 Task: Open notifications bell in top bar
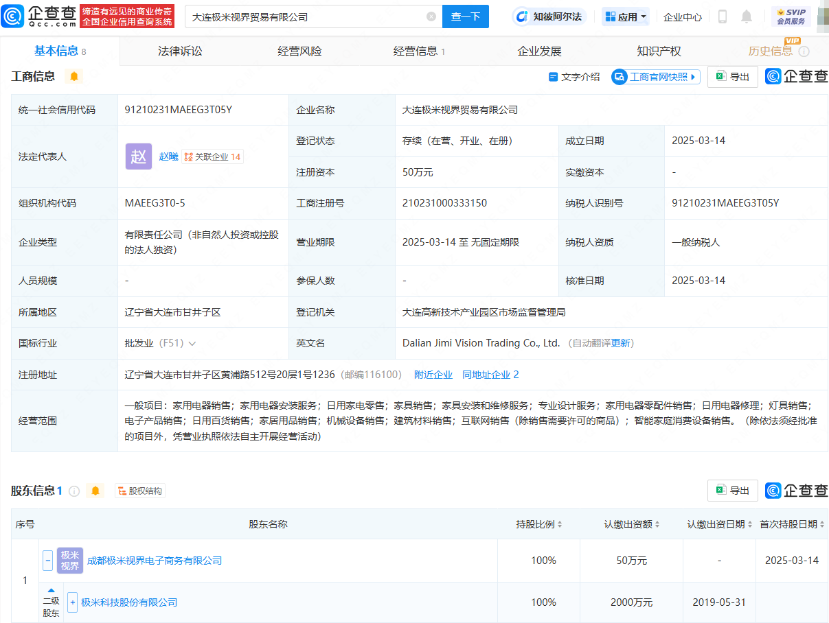pos(747,16)
